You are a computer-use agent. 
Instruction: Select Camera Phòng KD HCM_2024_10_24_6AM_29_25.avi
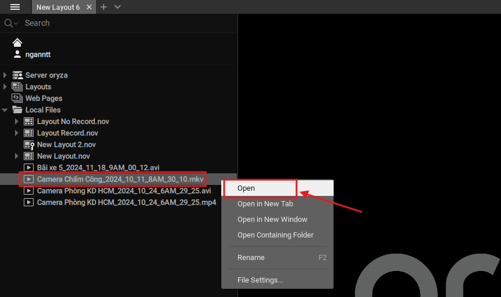point(124,191)
